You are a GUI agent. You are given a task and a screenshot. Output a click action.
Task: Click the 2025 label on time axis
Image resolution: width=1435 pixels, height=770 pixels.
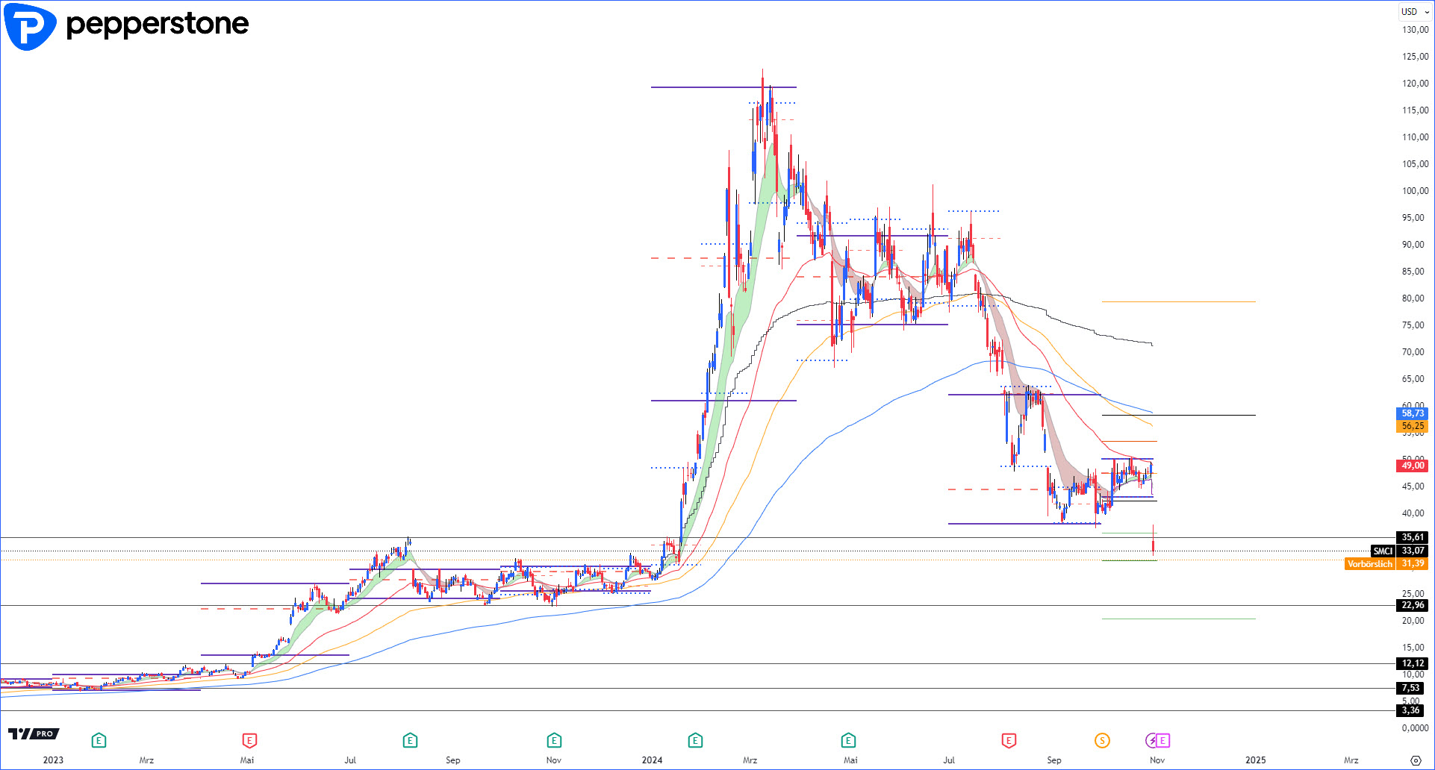(x=1255, y=760)
